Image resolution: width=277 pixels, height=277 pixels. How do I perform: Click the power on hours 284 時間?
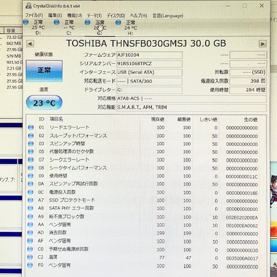(x=248, y=90)
